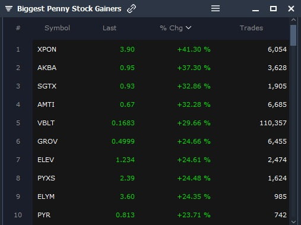
Task: Open the filter icon beside the title
Action: coord(9,9)
